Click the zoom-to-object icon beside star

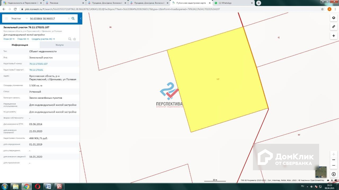[x=70, y=39]
